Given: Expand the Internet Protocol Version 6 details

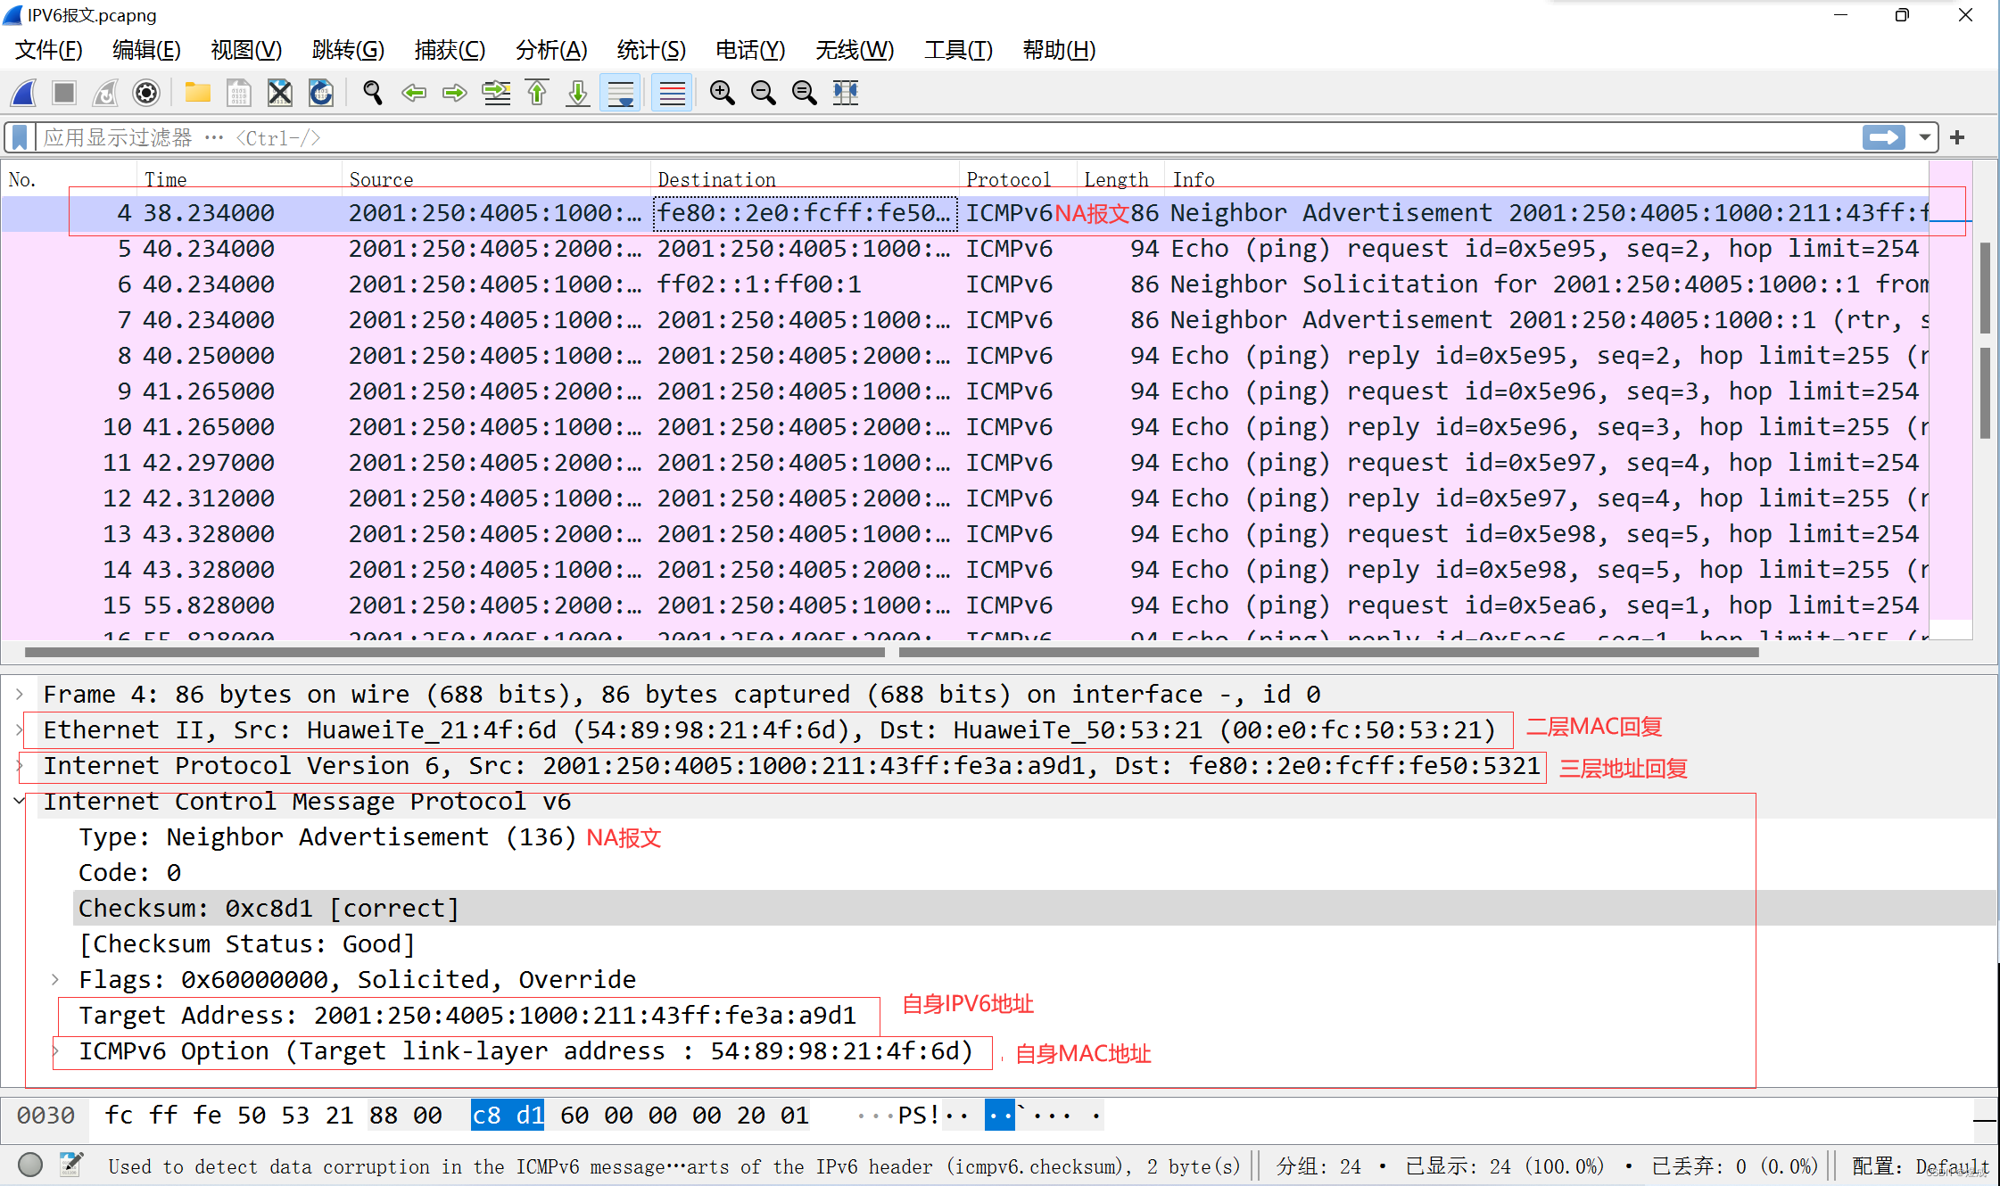Looking at the screenshot, I should tap(22, 767).
